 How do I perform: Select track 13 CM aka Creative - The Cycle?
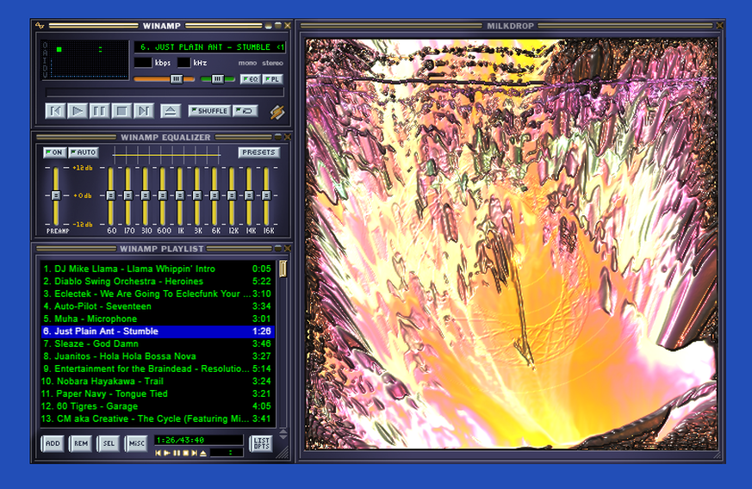coord(158,418)
